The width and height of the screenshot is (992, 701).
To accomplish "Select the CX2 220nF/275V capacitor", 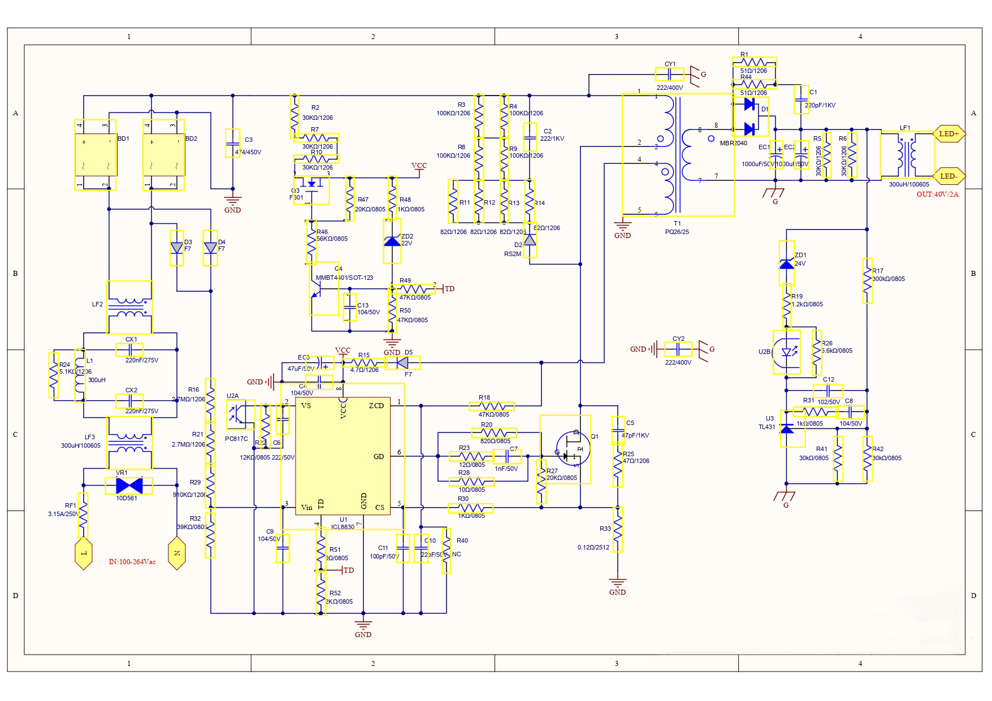I will click(129, 401).
